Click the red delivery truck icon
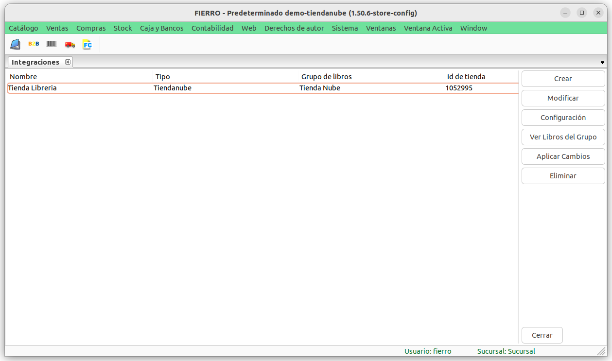 70,45
